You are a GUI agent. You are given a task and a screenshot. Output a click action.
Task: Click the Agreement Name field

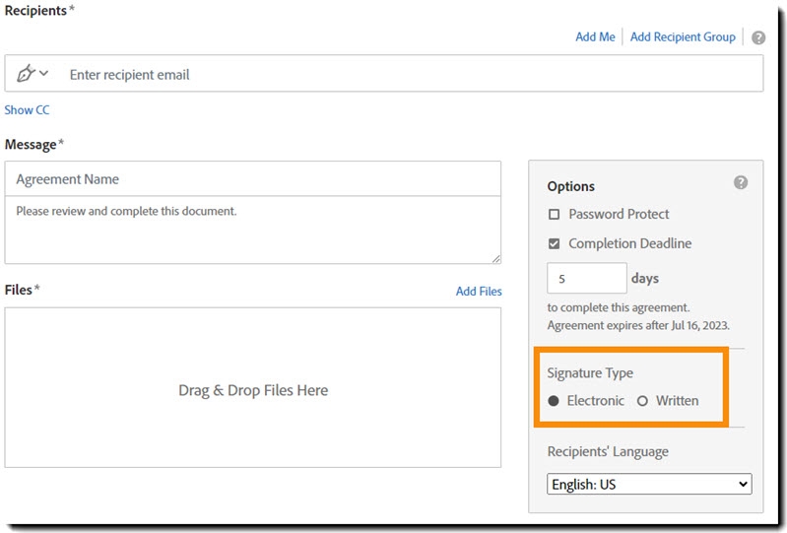252,179
